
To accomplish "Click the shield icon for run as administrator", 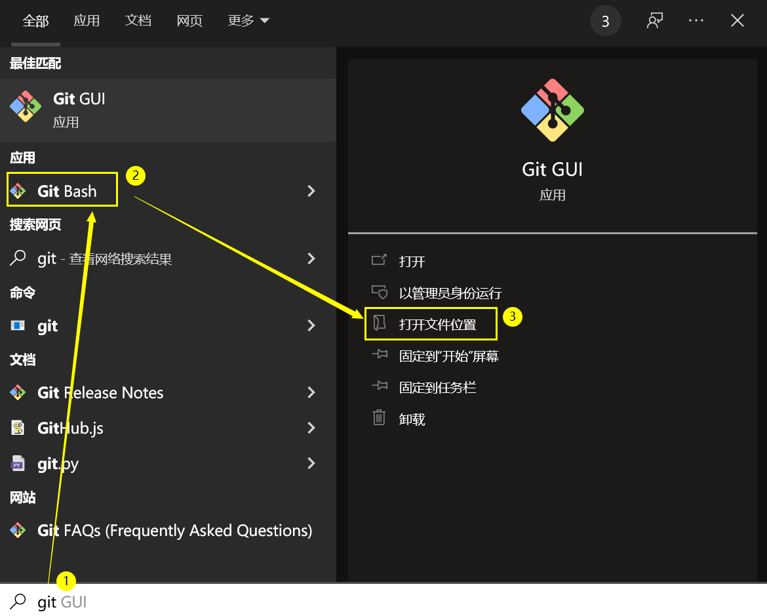I will click(380, 292).
